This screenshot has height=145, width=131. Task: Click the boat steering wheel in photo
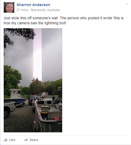point(59,101)
